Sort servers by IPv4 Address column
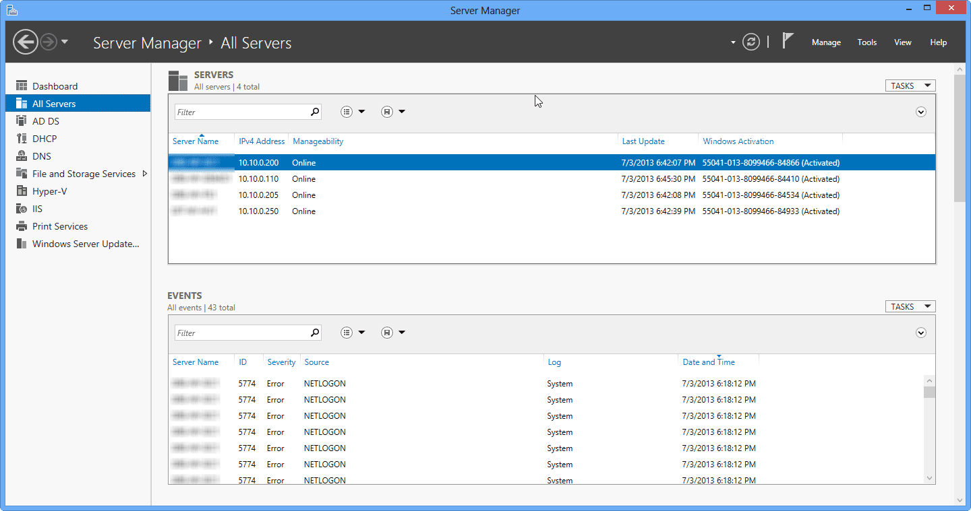 [261, 141]
